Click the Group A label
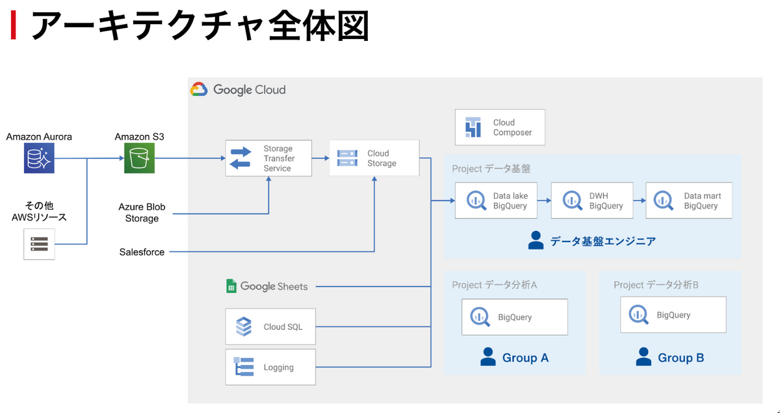Screen dimensions: 780x413 [x=525, y=358]
